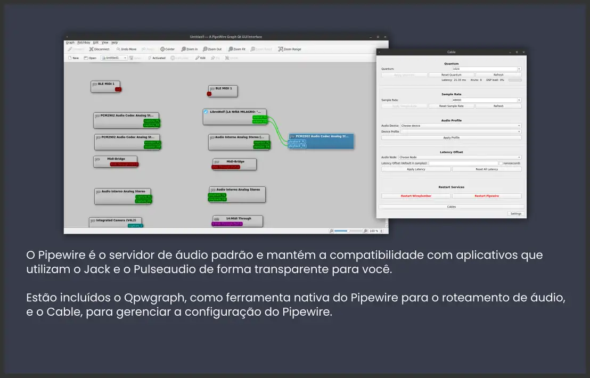Image resolution: width=590 pixels, height=378 pixels.
Task: Click the LibreWolf node icon
Action: tap(206, 112)
